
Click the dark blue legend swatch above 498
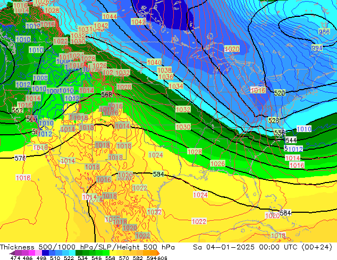[x=45, y=253]
